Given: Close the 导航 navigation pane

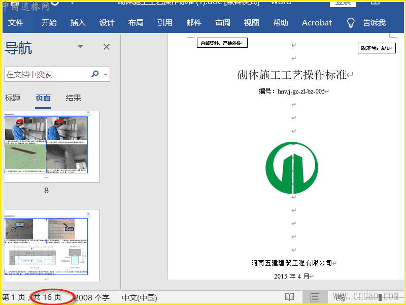Looking at the screenshot, I should pyautogui.click(x=107, y=47).
